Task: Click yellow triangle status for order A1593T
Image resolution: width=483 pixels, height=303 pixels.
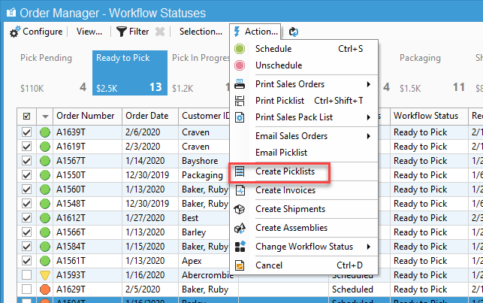Action: click(x=45, y=275)
